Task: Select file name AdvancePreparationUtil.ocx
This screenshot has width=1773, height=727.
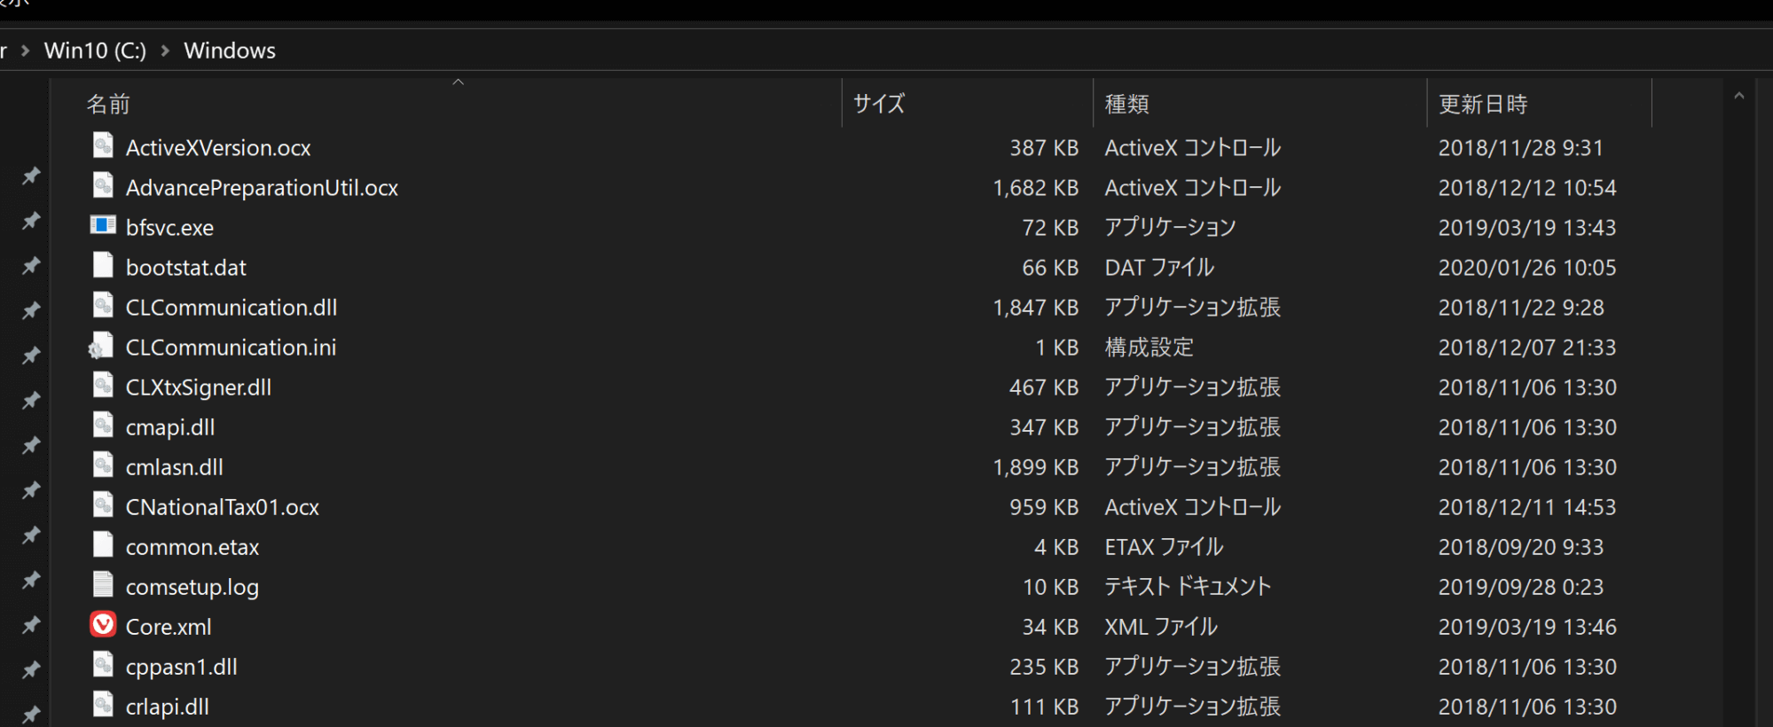Action: [262, 188]
